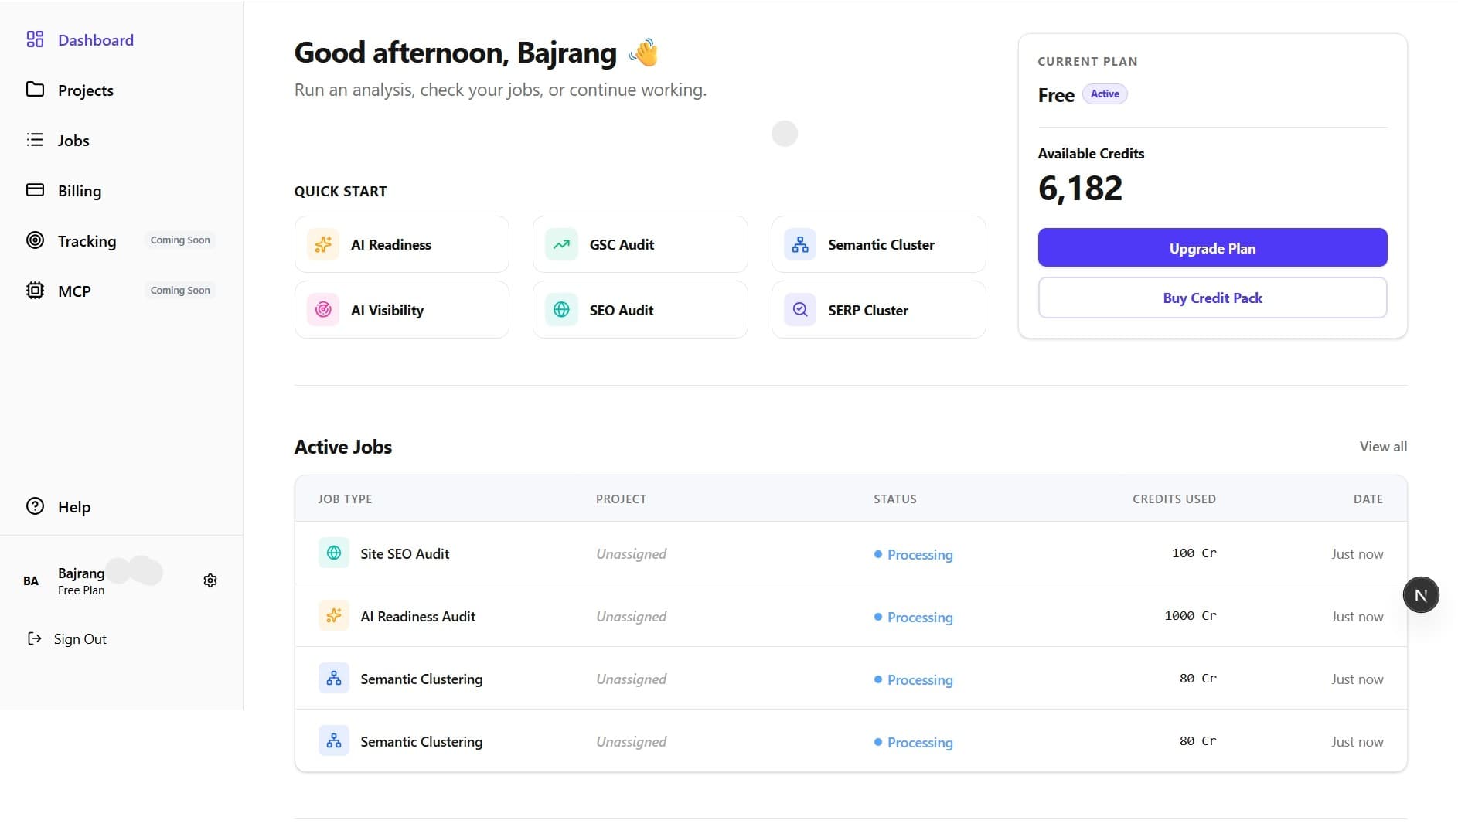
Task: Click the AI Visibility target icon
Action: pyautogui.click(x=323, y=310)
